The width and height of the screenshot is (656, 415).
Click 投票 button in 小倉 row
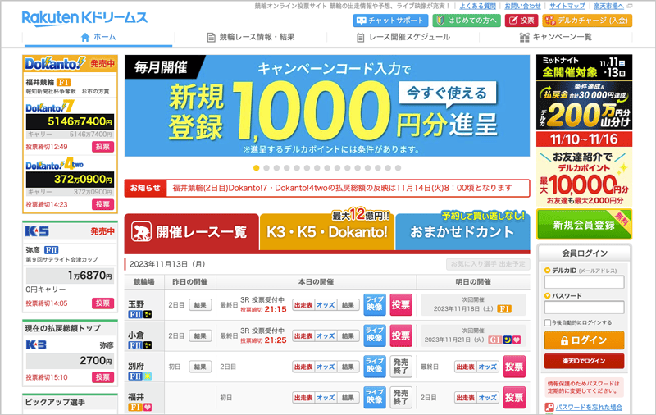[401, 335]
